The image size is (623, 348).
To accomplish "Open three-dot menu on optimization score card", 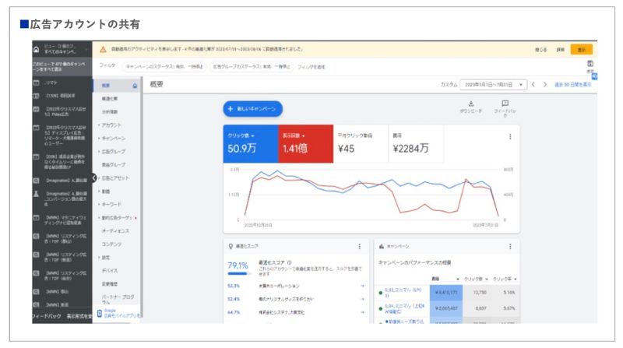I will 359,247.
